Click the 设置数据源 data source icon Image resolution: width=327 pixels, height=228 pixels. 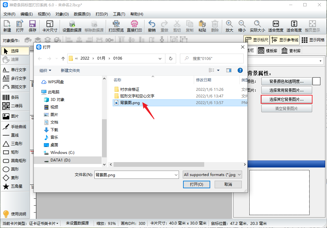[x=72, y=26]
